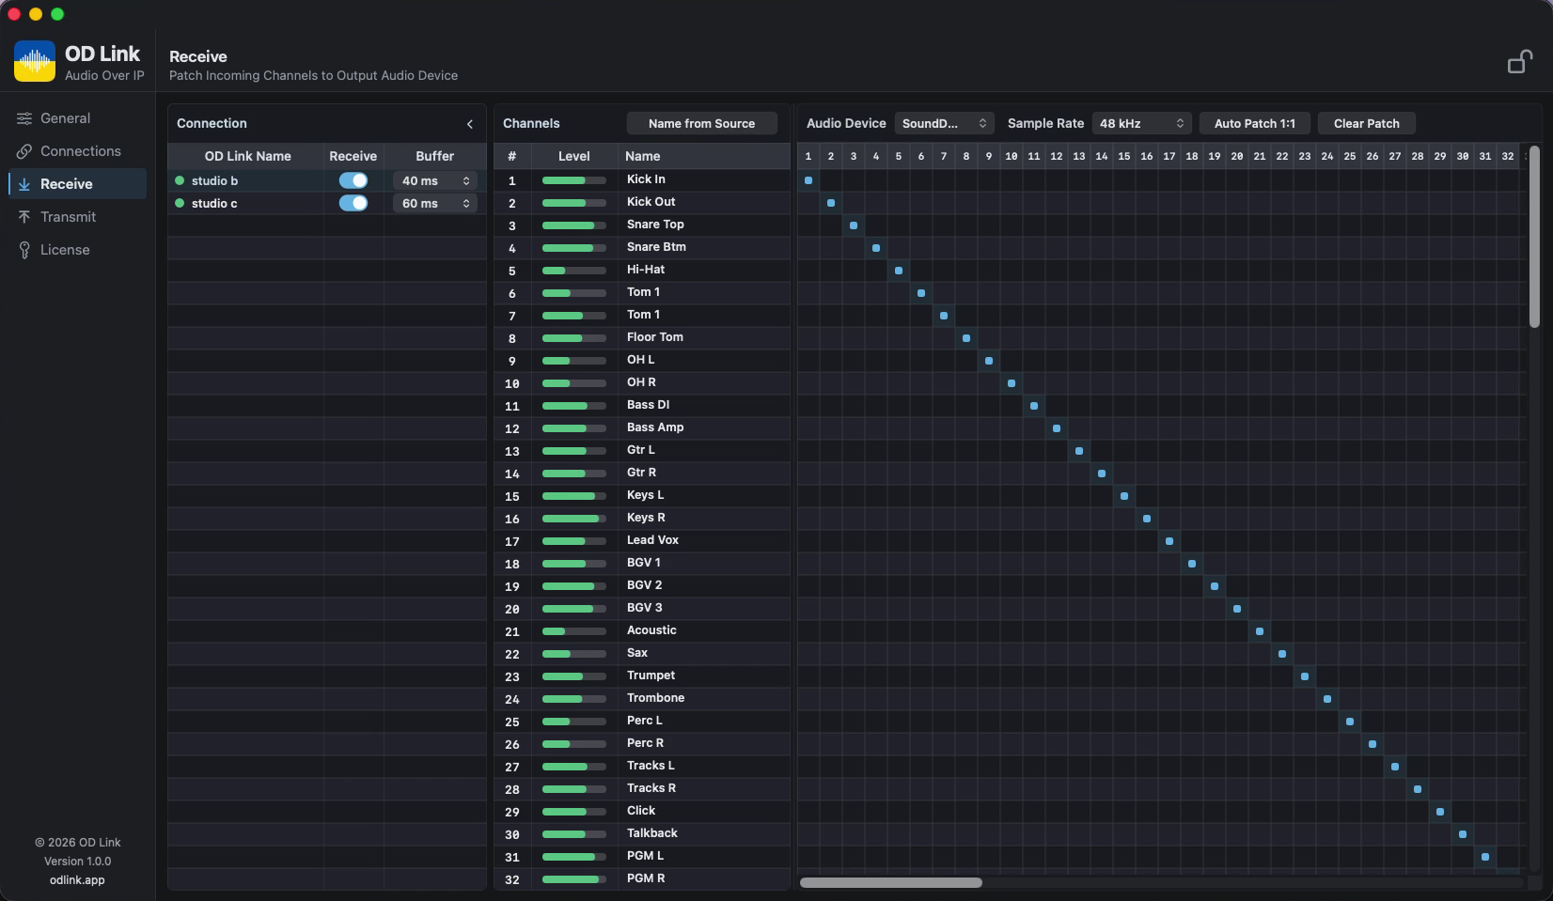The width and height of the screenshot is (1553, 901).
Task: Open the License section
Action: pos(77,250)
